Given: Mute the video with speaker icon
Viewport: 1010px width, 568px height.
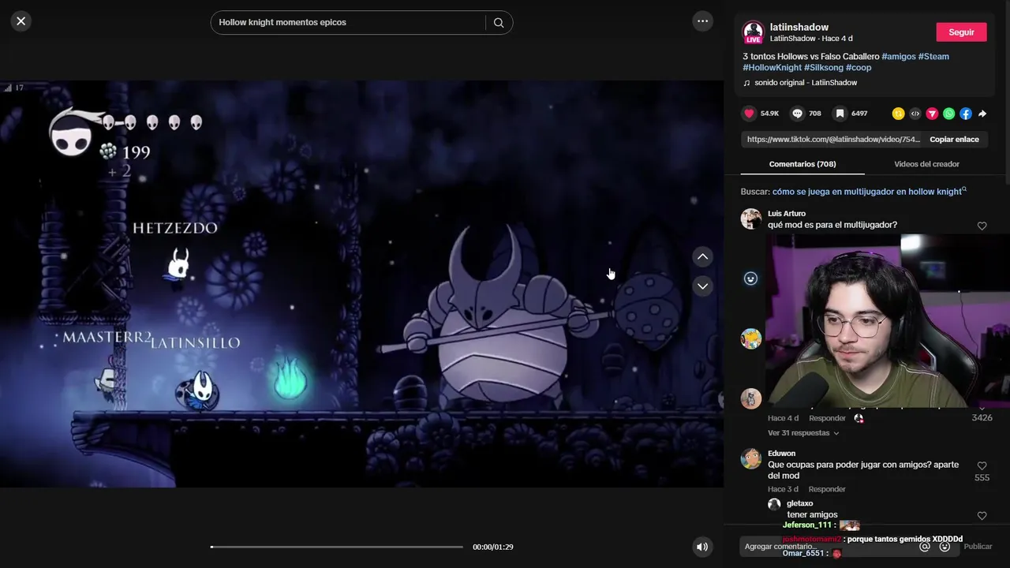Looking at the screenshot, I should 702,547.
